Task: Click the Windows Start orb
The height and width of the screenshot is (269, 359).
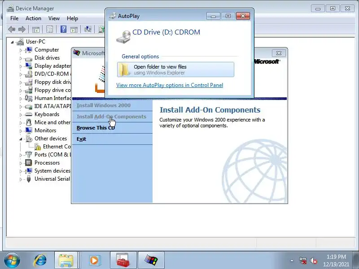Action: pyautogui.click(x=12, y=260)
